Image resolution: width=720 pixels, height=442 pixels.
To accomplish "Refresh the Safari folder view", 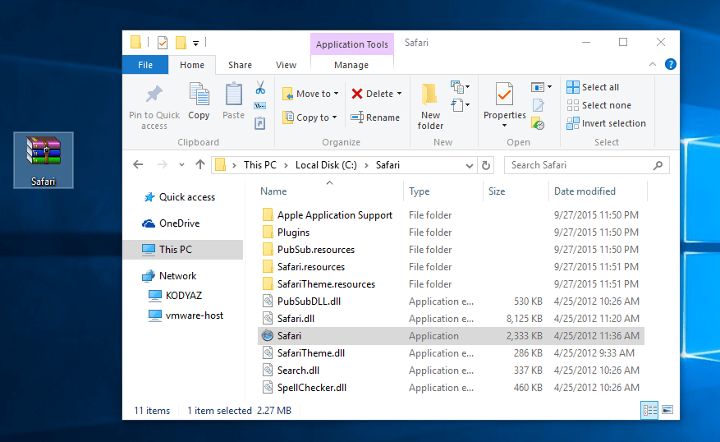I will 486,165.
